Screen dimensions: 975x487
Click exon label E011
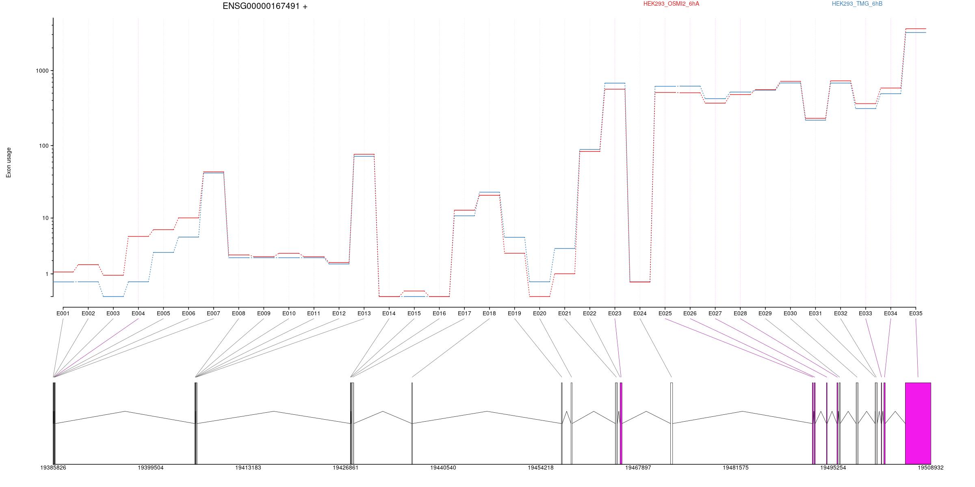coord(314,313)
